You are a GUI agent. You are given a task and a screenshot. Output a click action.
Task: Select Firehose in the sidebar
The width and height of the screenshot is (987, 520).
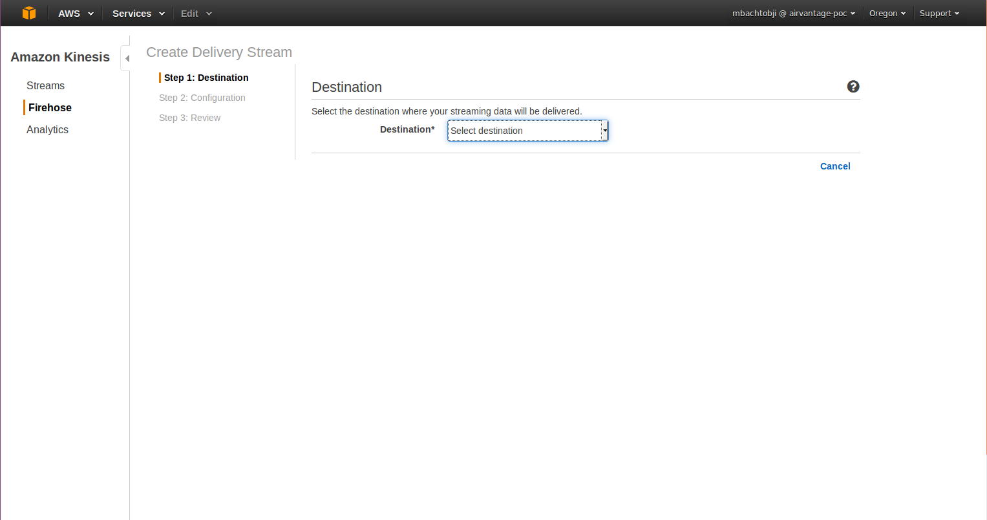click(x=50, y=107)
